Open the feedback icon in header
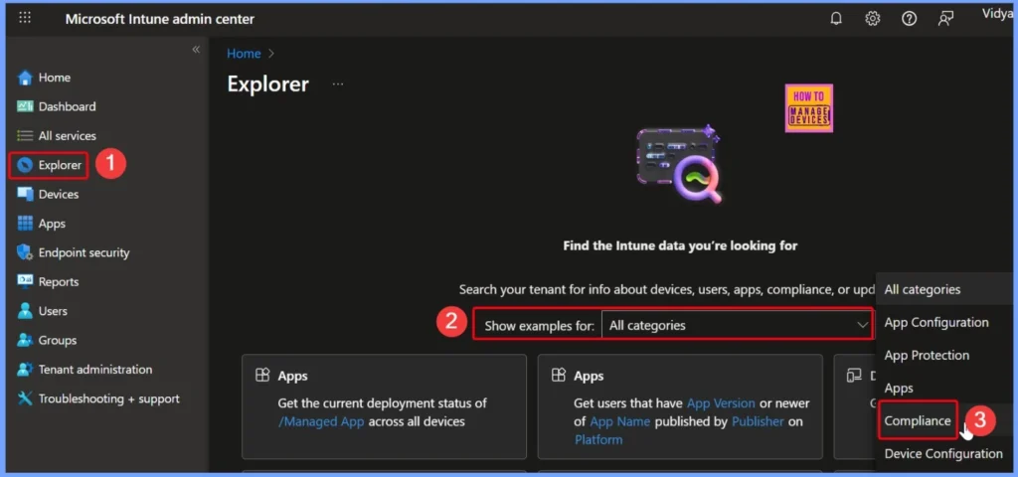1018x477 pixels. (946, 19)
